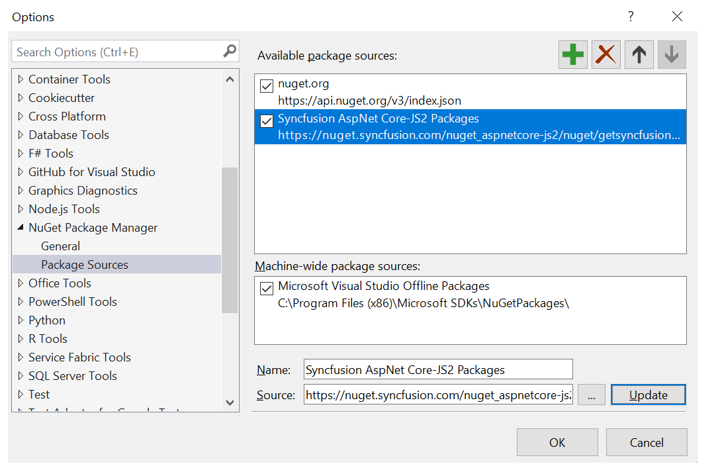Expand the Python arrow

[x=20, y=320]
